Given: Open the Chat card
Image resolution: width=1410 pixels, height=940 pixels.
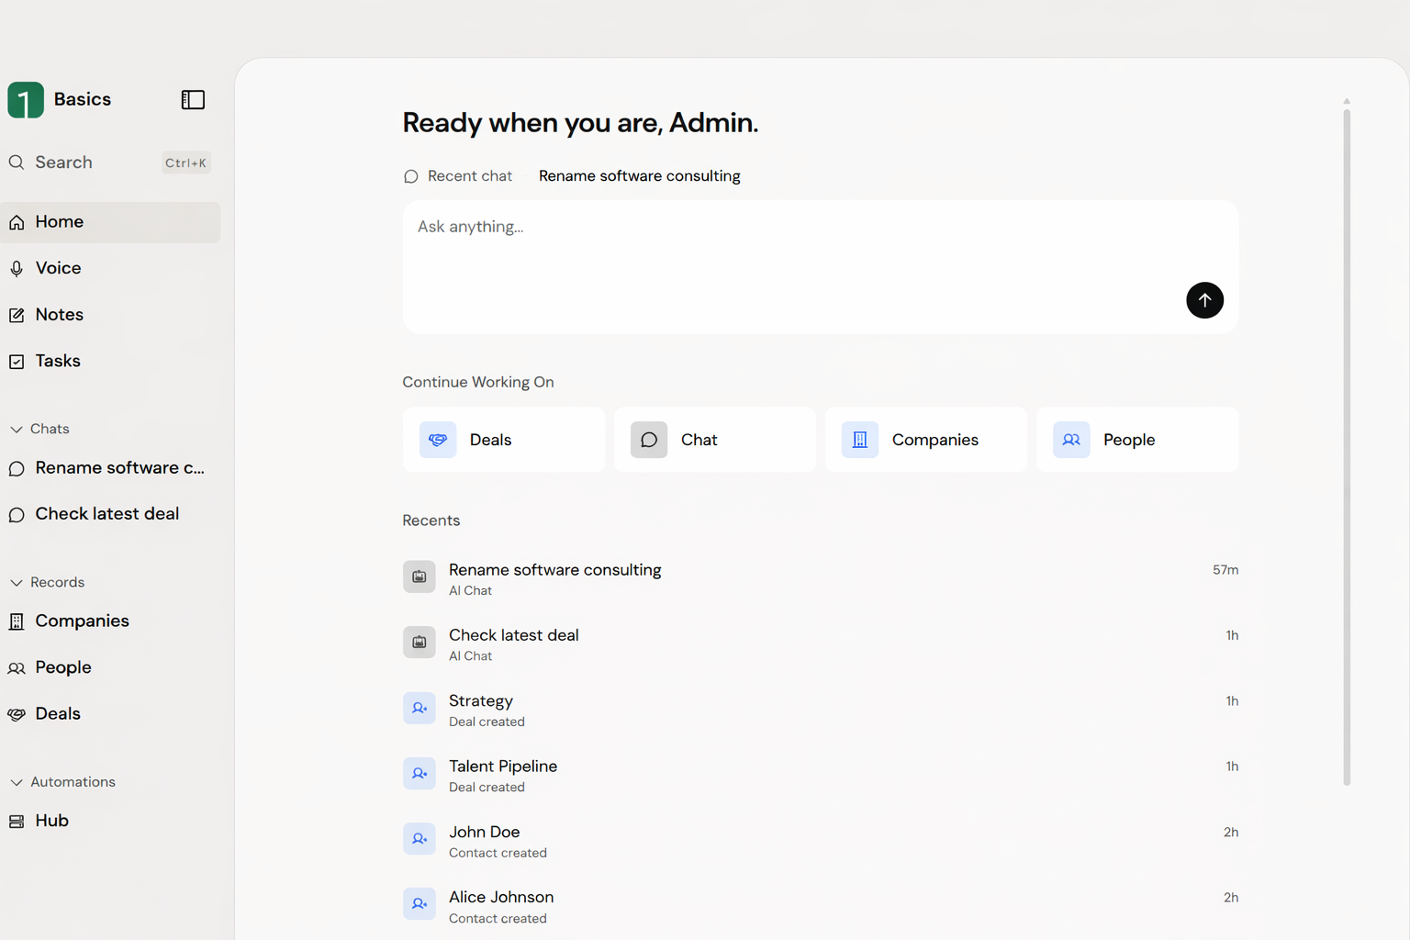Looking at the screenshot, I should (x=714, y=440).
